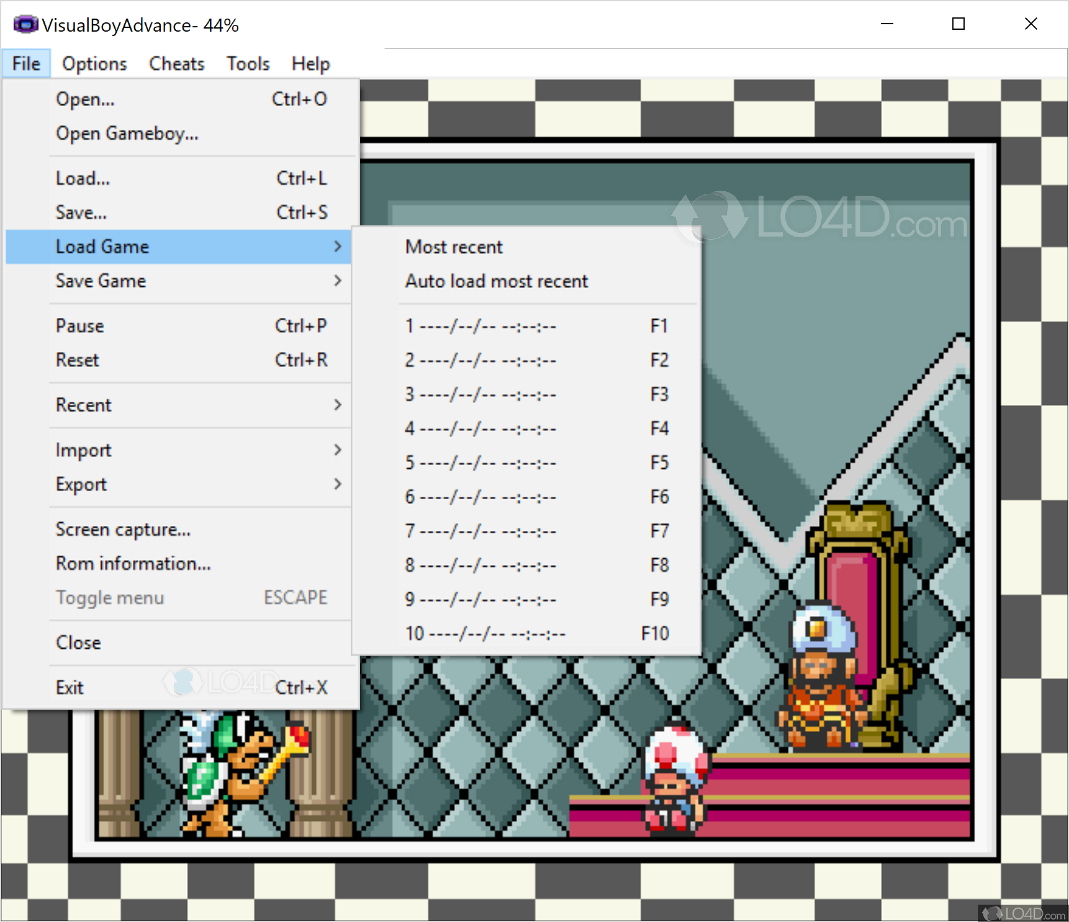Screen dimensions: 1069x922
Task: Expand the Export submenu
Action: click(x=81, y=484)
